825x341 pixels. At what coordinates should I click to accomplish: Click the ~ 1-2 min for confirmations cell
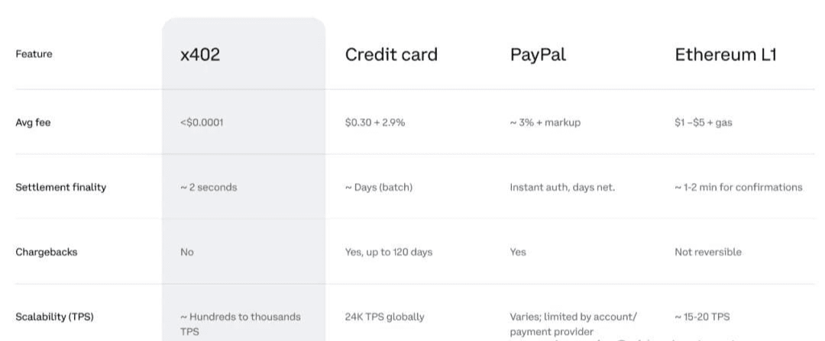(x=738, y=187)
